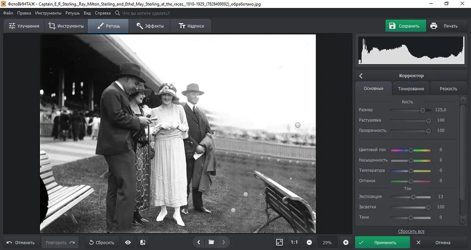Viewport: 471px width, 250px height.
Task: Zoom in with the plus icon
Action: pos(346,242)
